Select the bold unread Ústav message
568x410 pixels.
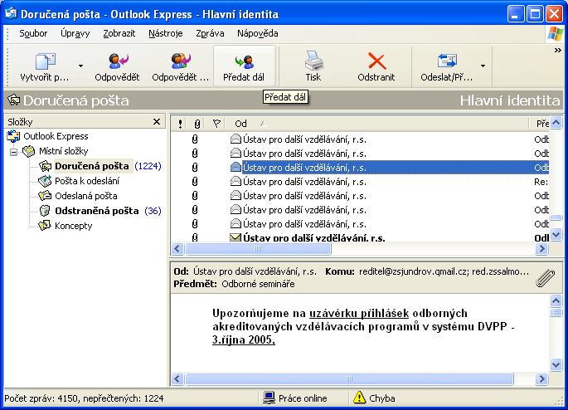(360, 238)
